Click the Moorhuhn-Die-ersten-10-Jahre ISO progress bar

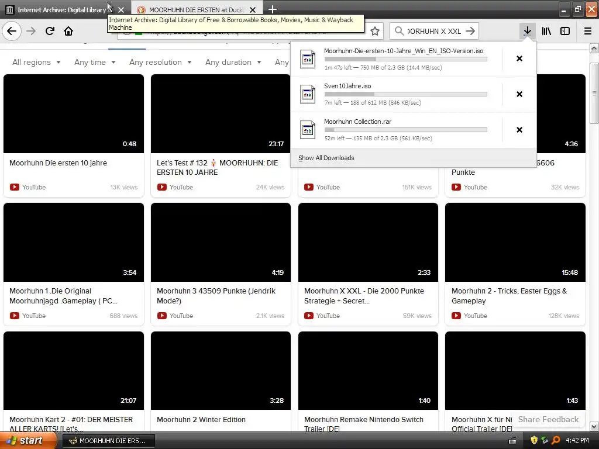click(x=406, y=59)
